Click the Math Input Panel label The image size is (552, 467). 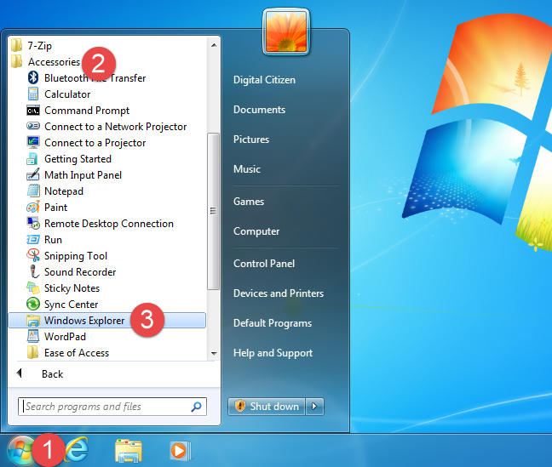click(x=83, y=175)
